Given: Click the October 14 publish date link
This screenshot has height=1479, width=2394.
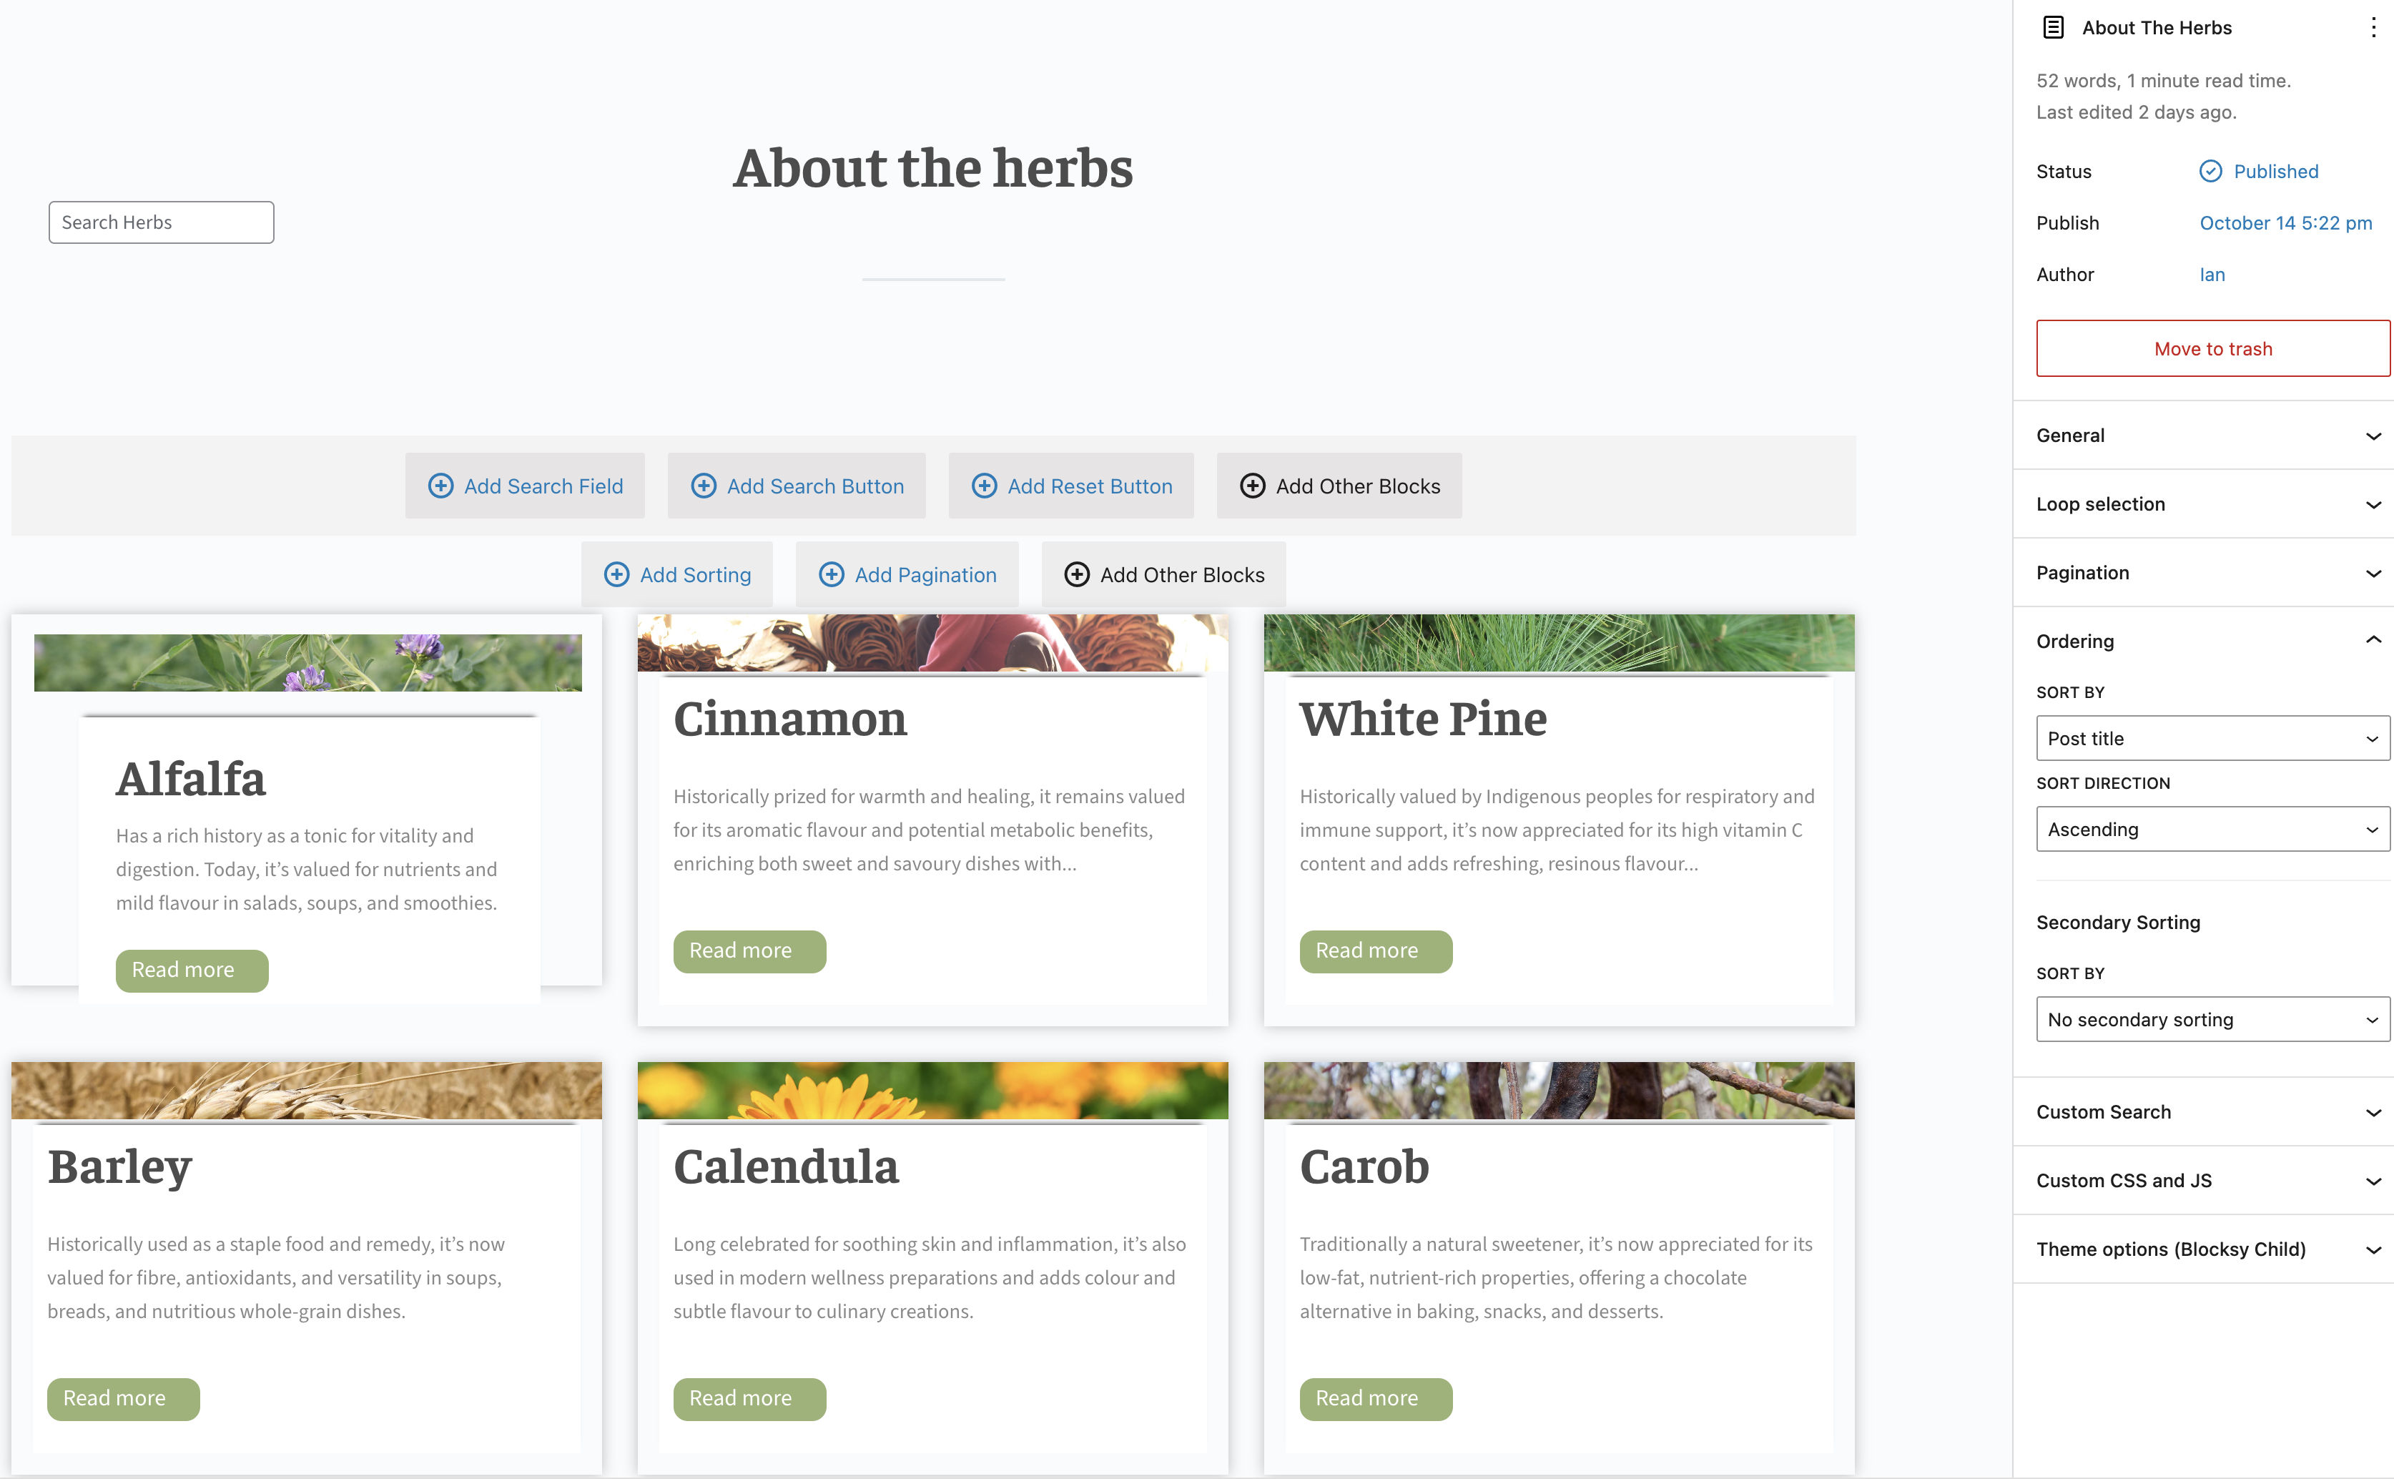Looking at the screenshot, I should pos(2285,223).
